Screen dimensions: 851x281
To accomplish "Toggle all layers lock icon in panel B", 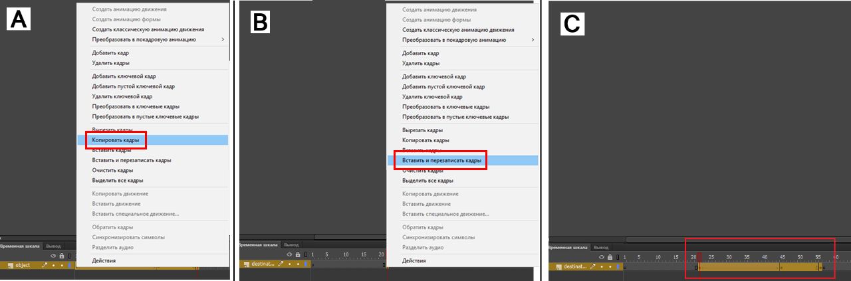I will [299, 254].
